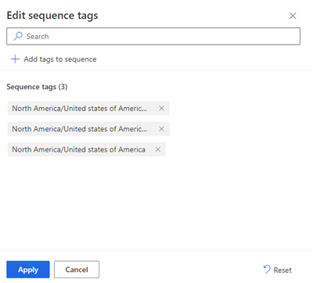Click into the Search tags field
The height and width of the screenshot is (283, 313).
point(153,36)
